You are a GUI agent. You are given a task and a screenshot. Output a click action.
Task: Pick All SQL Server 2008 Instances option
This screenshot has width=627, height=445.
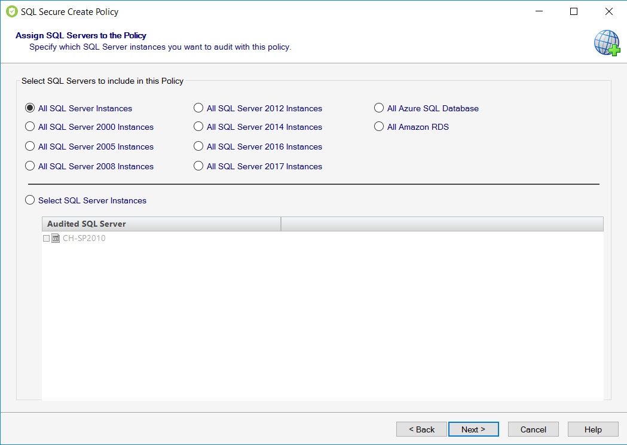pyautogui.click(x=30, y=166)
